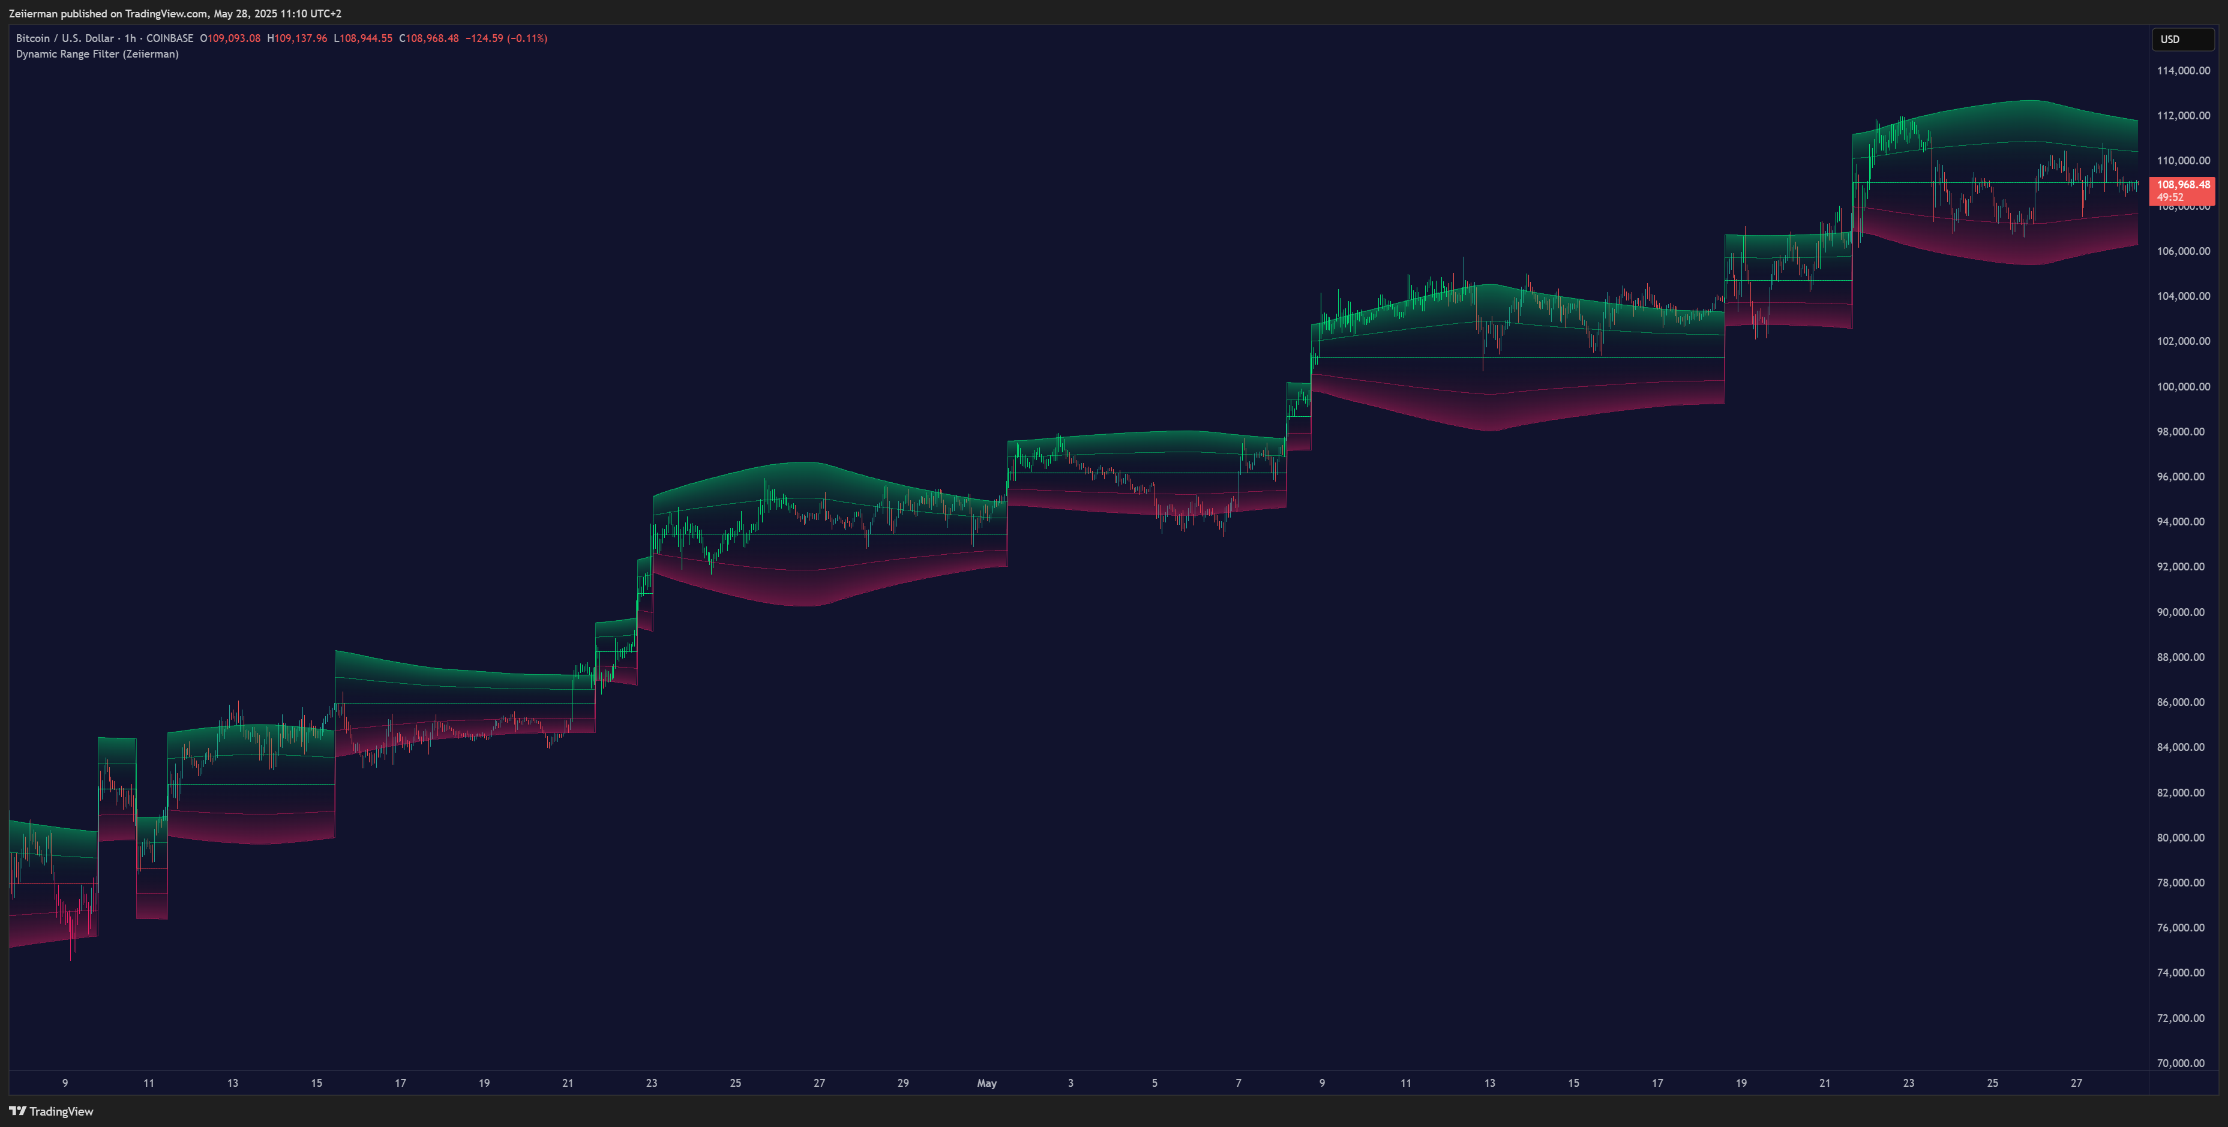Select the current price label 108,968.48
Screen dimensions: 2228x1127
click(x=2182, y=185)
